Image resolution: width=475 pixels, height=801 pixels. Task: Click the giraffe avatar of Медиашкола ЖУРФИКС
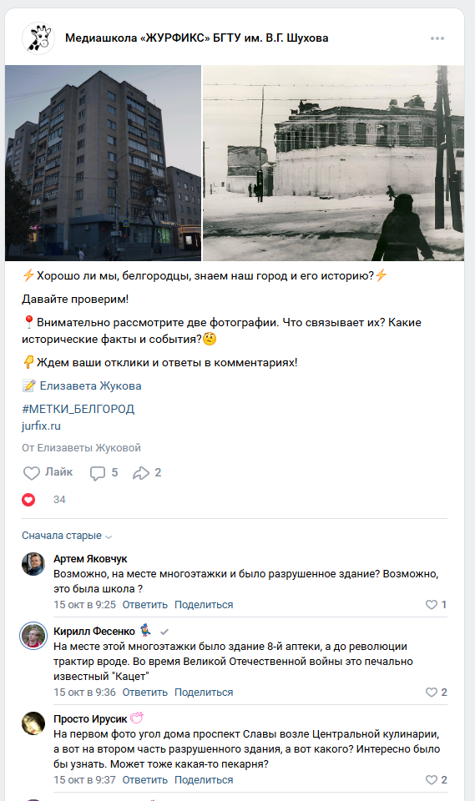[38, 38]
